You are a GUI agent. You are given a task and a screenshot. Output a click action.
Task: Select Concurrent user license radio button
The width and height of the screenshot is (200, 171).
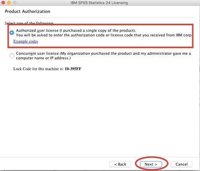12,56
